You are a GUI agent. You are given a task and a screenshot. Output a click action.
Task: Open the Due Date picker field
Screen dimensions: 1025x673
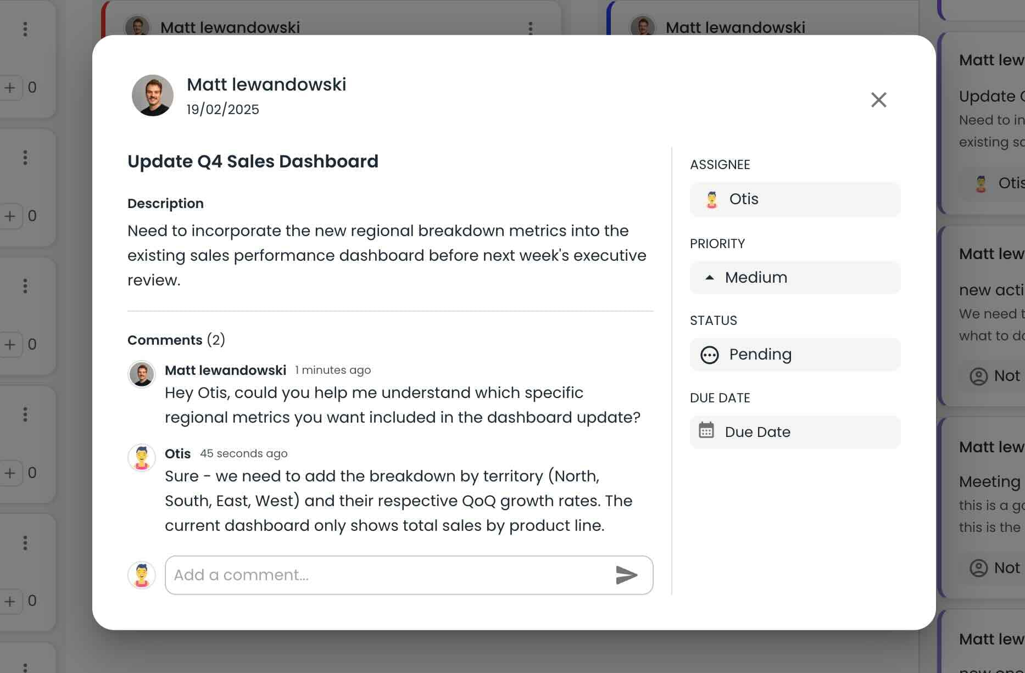795,432
